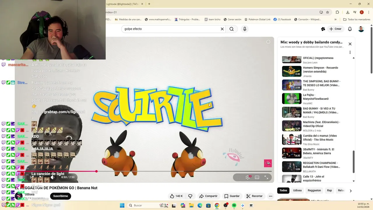The width and height of the screenshot is (373, 210).
Task: Click Recortar button
Action: [x=254, y=196]
